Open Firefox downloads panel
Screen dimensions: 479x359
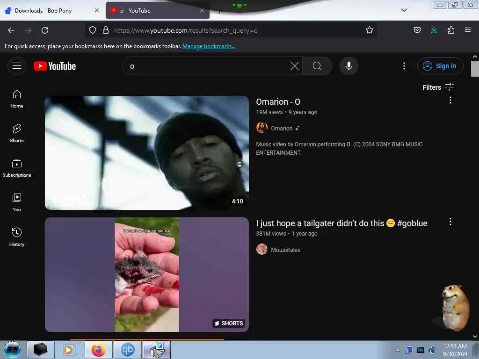[x=434, y=30]
